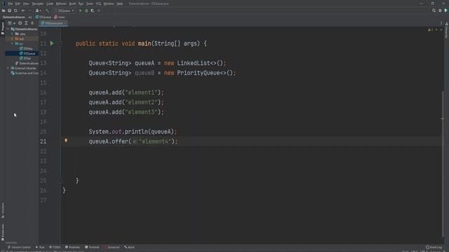
Task: Click the Stop icon in toolbar
Action: coord(99,10)
